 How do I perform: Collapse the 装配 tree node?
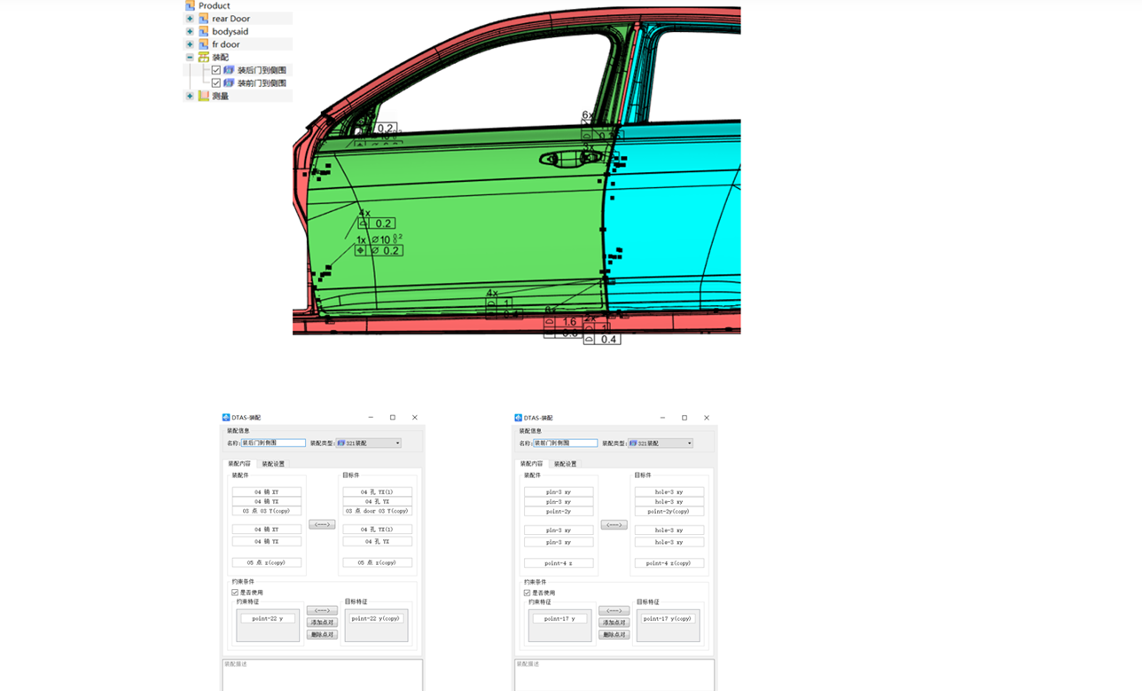click(189, 57)
